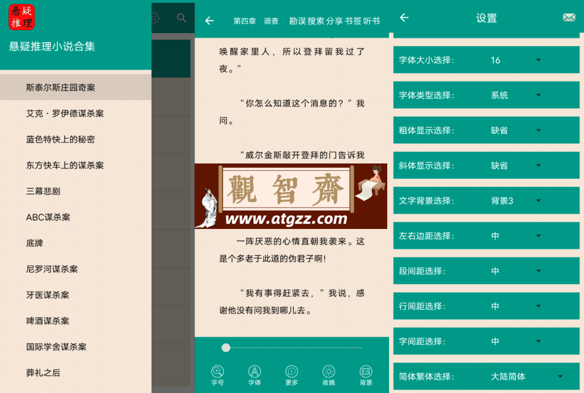
Task: Tap the 更多 more icon
Action: (x=291, y=375)
